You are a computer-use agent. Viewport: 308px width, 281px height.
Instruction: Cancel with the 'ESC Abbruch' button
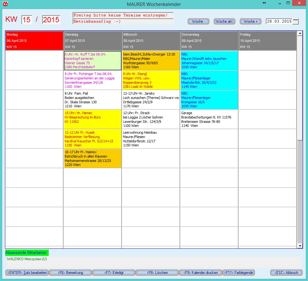click(x=286, y=273)
